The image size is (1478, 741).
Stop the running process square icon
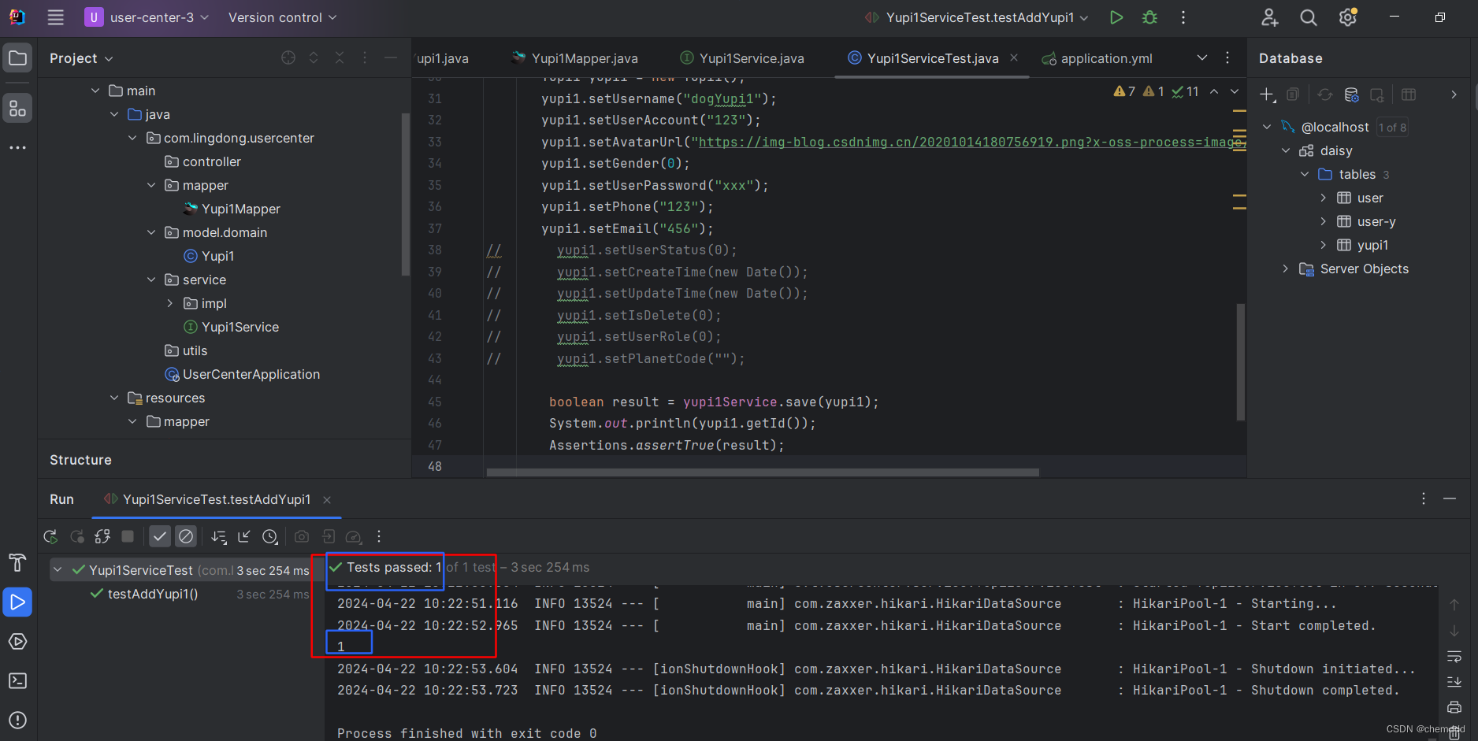pos(128,536)
